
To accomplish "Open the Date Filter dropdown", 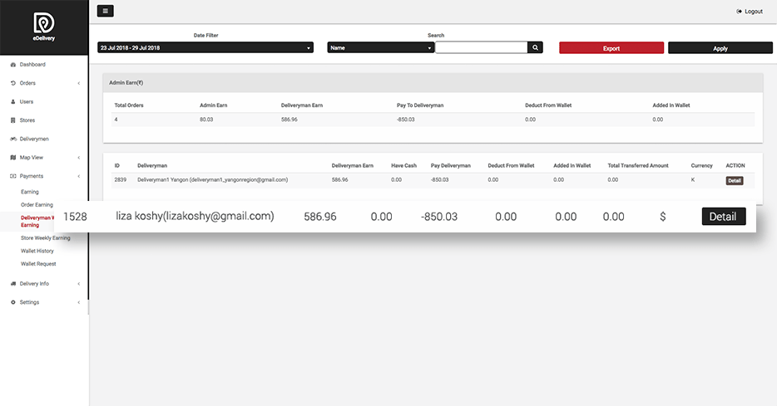I will (205, 48).
